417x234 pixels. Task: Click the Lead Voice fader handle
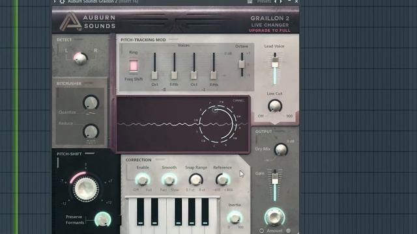pos(275,62)
